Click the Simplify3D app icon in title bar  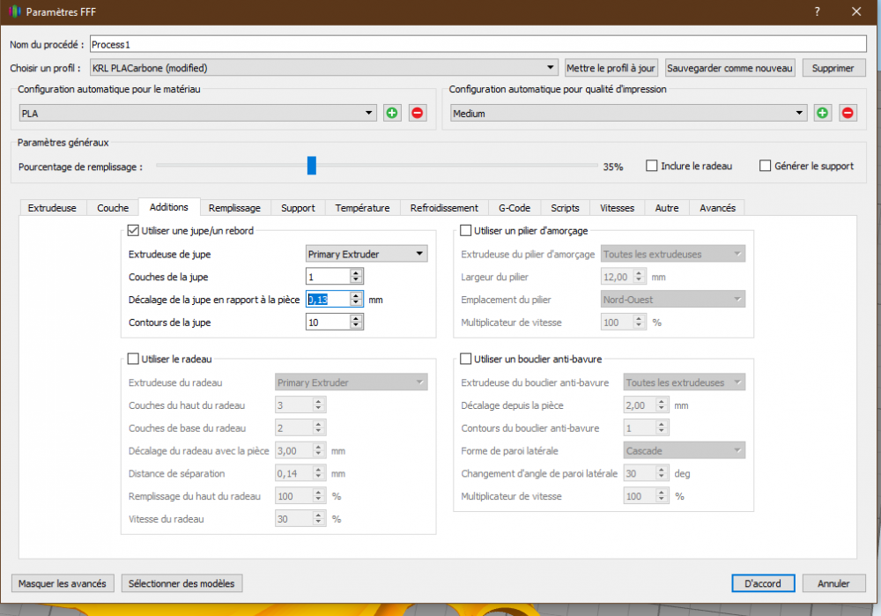point(15,11)
